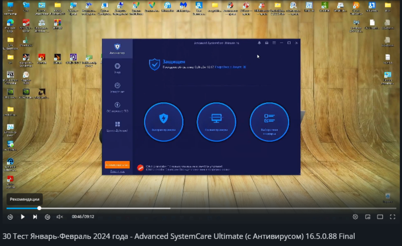The image size is (402, 246).
Task: Select the Control Panel desktop icon
Action: click(42, 8)
